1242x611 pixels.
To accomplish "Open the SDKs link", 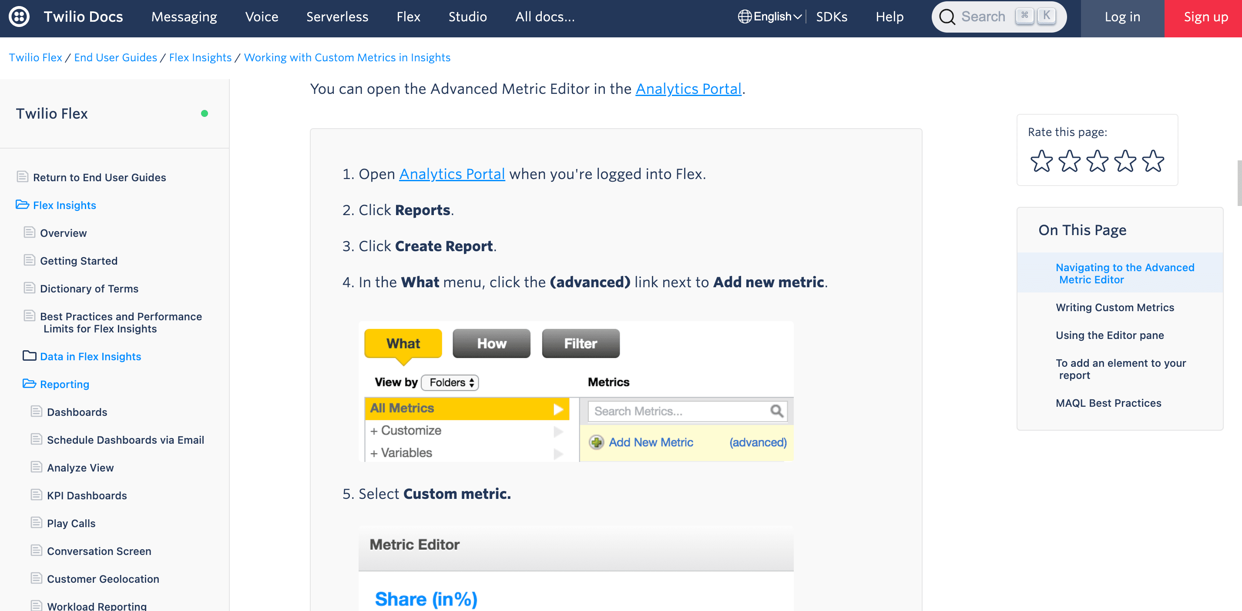I will (832, 17).
